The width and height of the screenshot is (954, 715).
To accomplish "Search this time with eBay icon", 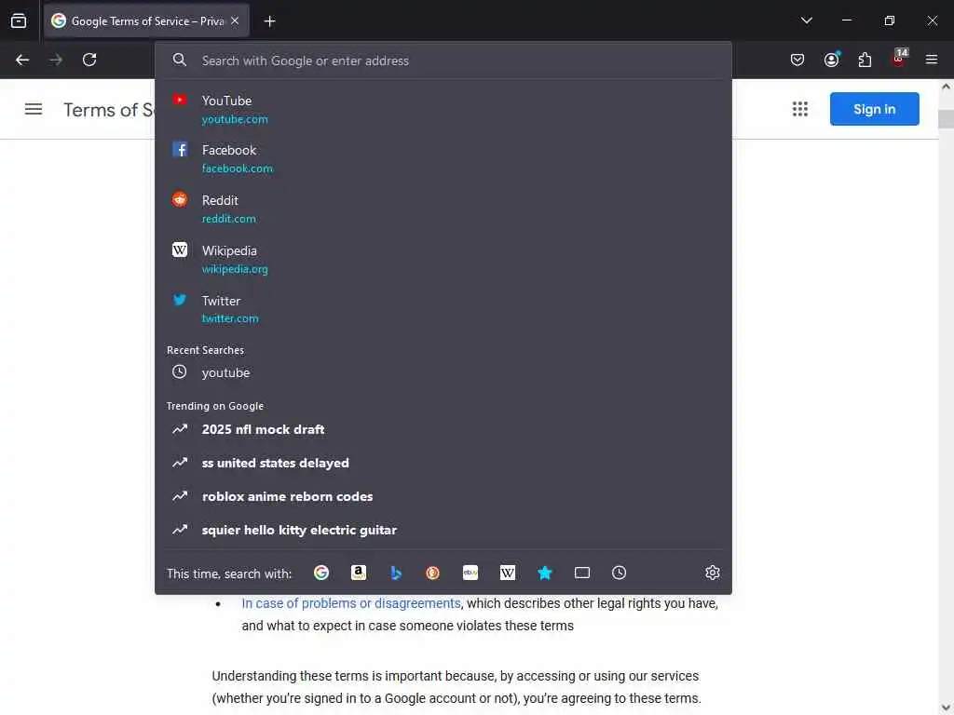I will click(470, 573).
